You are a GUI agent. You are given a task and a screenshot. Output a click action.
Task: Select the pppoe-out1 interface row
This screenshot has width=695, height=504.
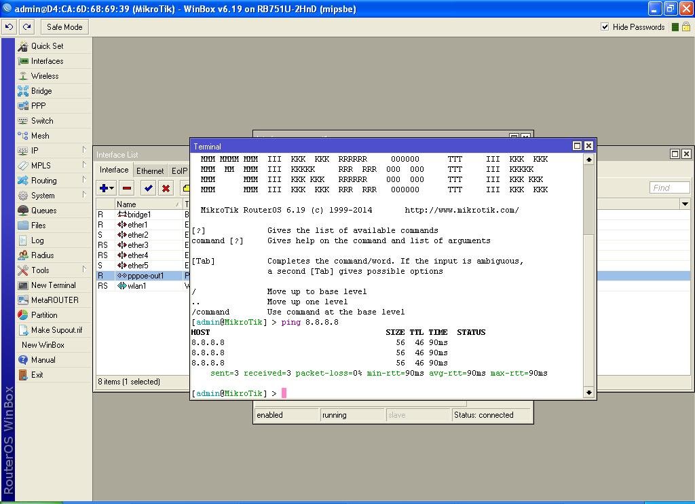(x=143, y=276)
